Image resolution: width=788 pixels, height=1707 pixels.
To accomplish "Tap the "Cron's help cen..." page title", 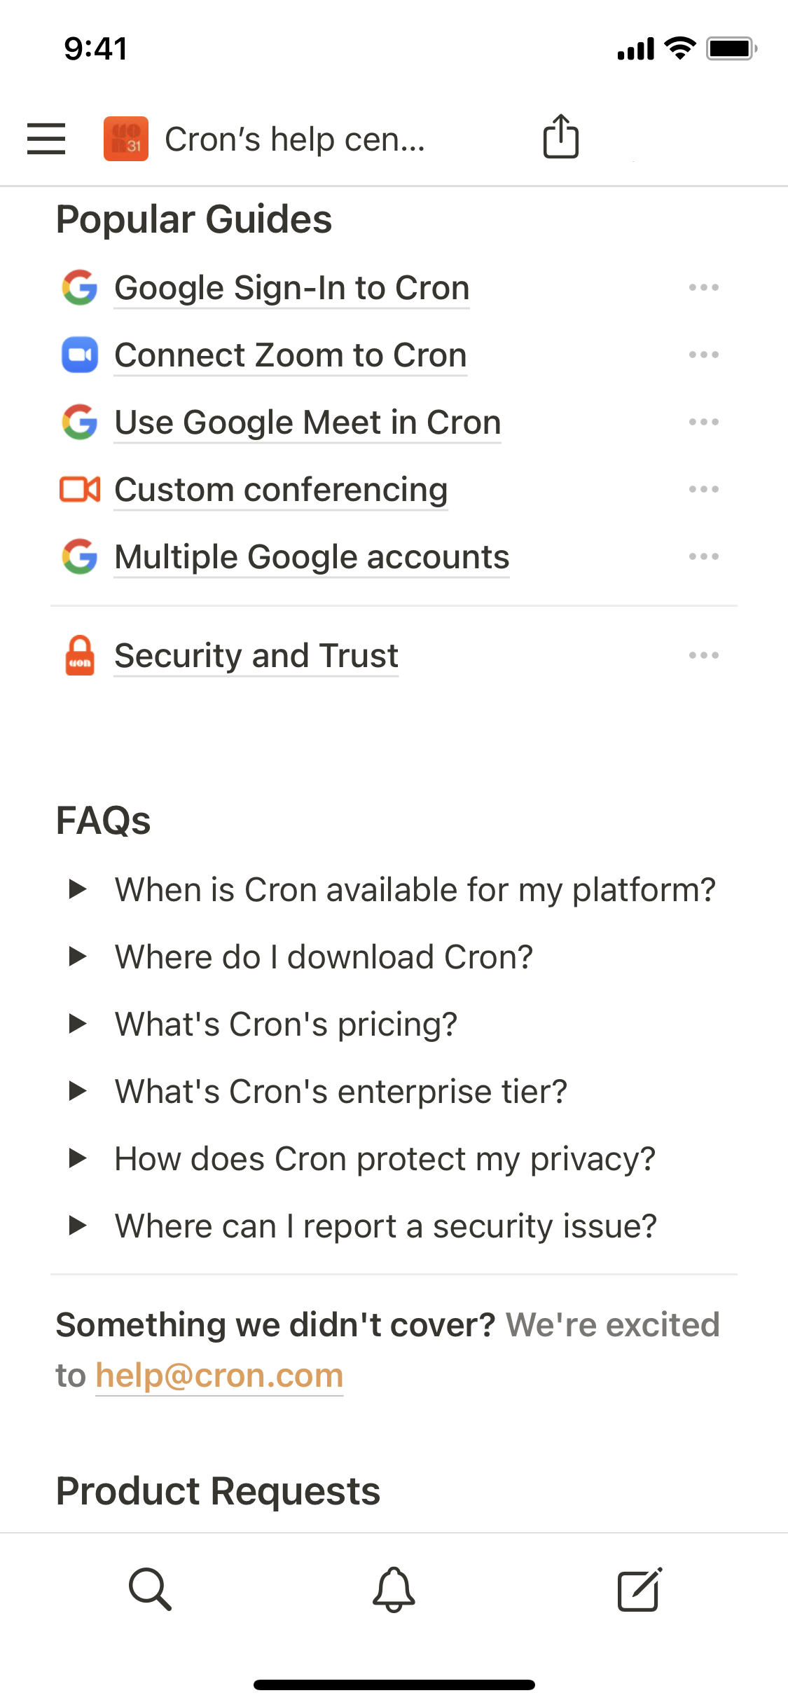I will (294, 139).
